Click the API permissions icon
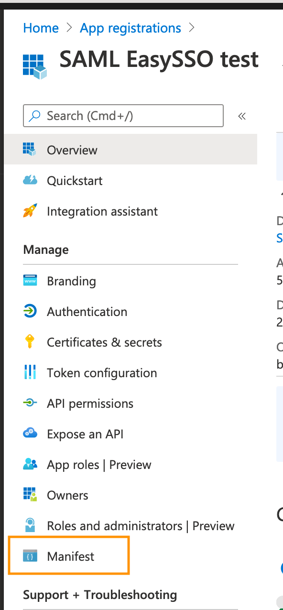Screen dimensions: 283x610 [30, 403]
